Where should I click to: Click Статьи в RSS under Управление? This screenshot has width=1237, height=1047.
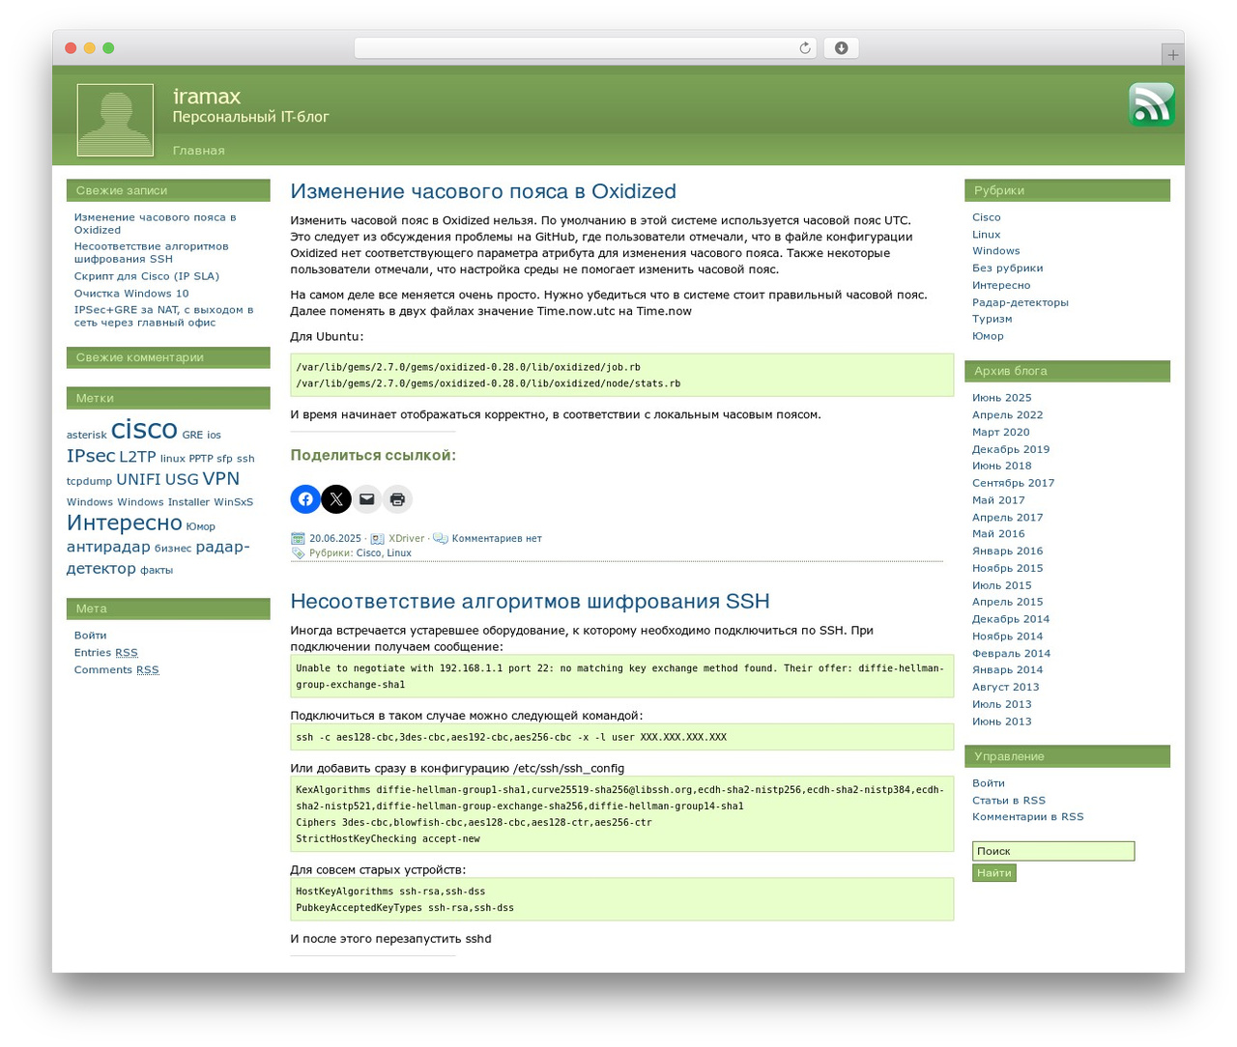(x=1009, y=801)
